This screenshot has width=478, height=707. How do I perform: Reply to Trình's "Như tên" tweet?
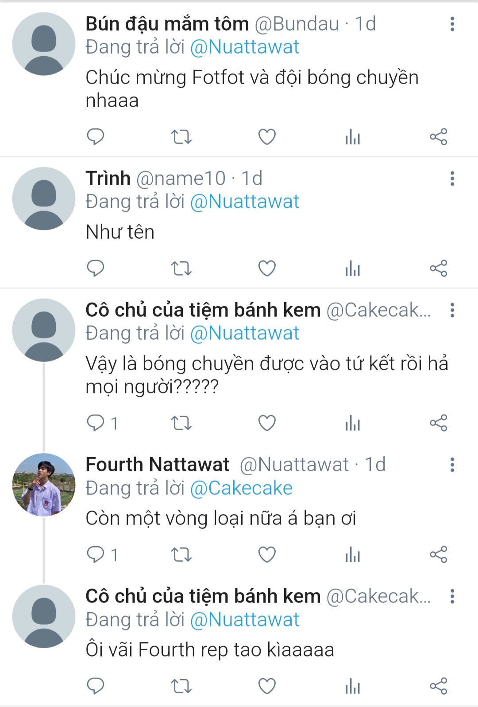coord(95,268)
